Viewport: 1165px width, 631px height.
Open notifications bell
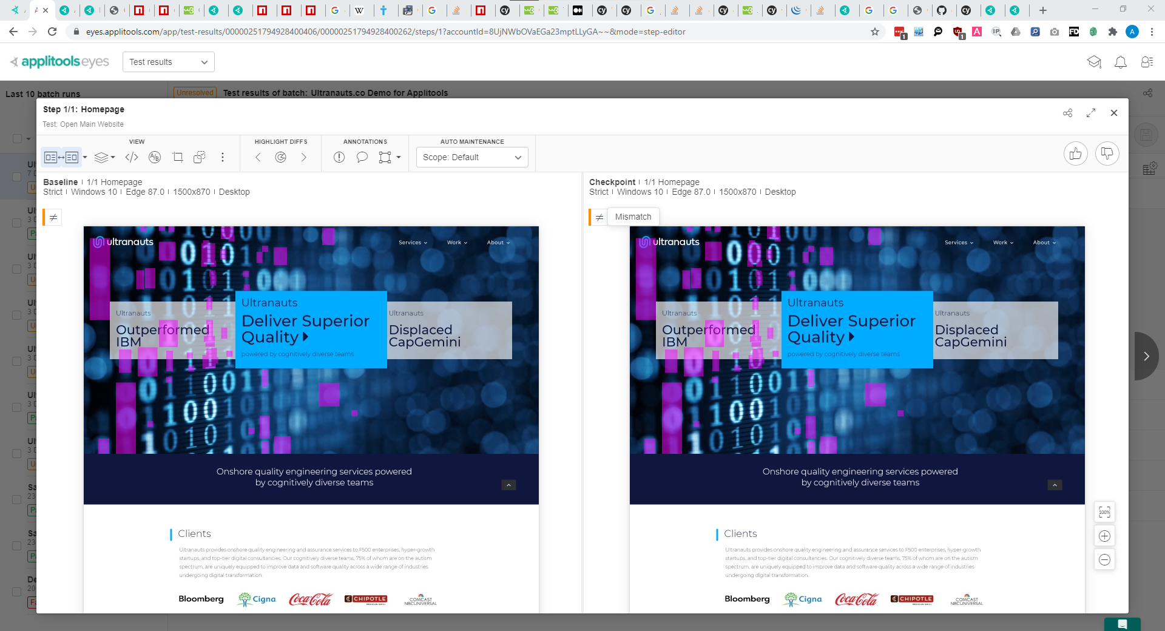pyautogui.click(x=1121, y=62)
